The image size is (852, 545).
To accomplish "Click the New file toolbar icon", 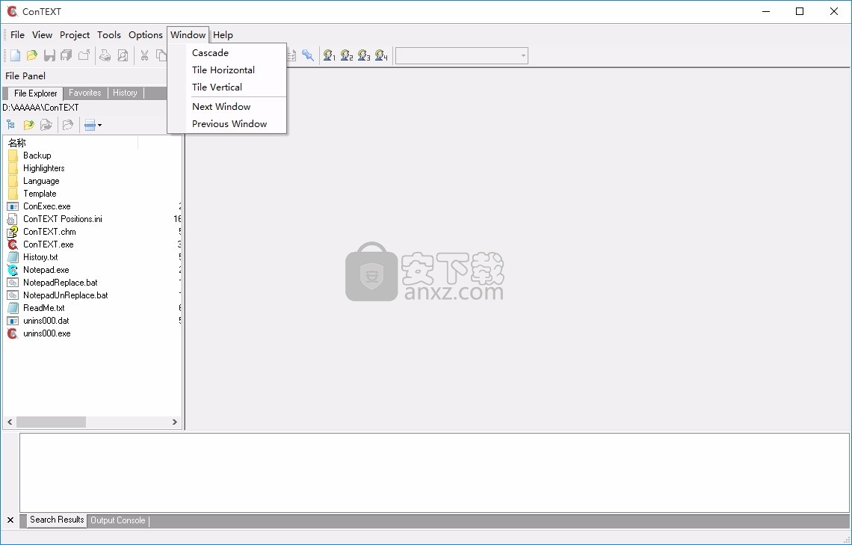I will click(x=15, y=55).
